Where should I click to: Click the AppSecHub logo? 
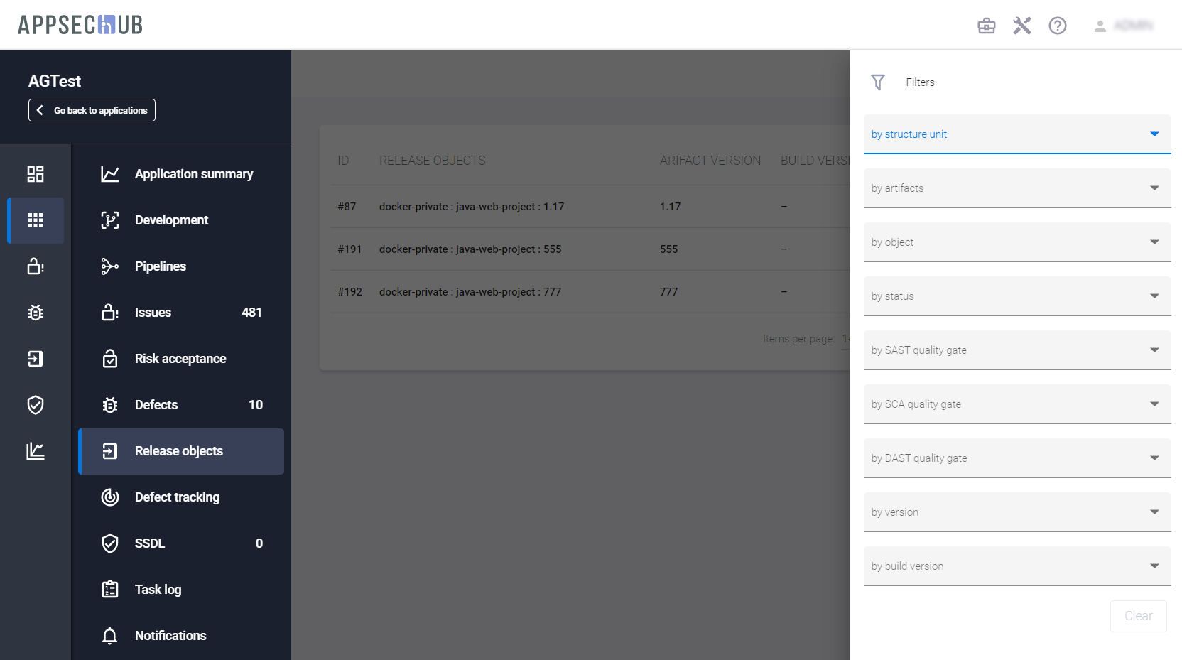click(x=80, y=25)
